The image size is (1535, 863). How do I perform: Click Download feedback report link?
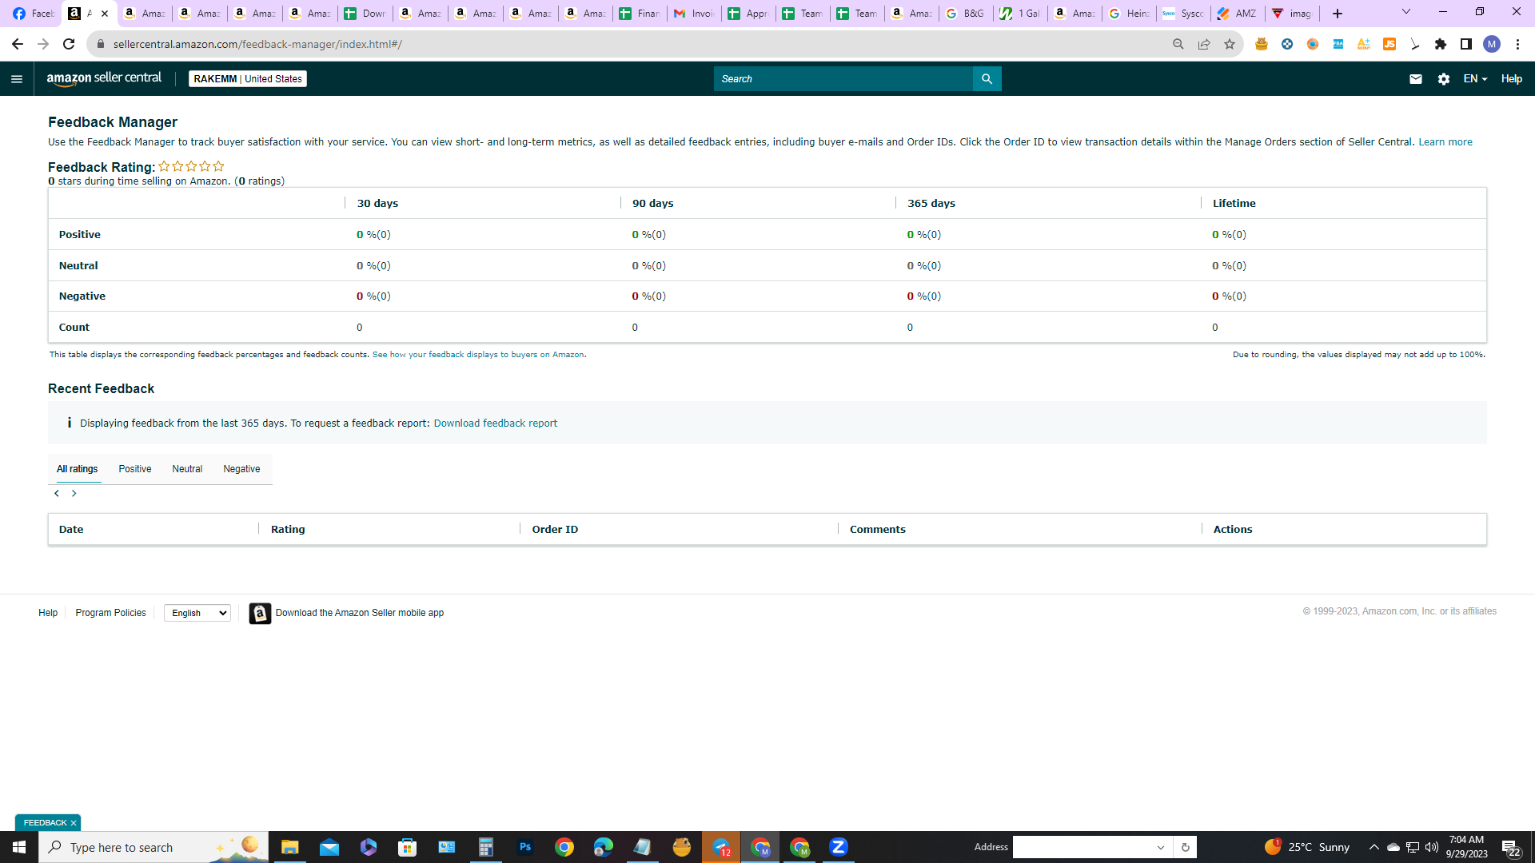[496, 424]
